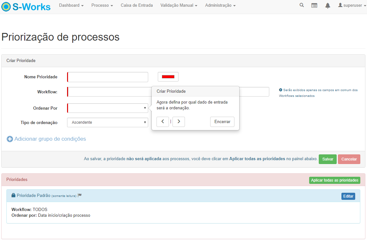Click the flag icon beside Prioridade Padrão
The height and width of the screenshot is (250, 367).
point(80,195)
